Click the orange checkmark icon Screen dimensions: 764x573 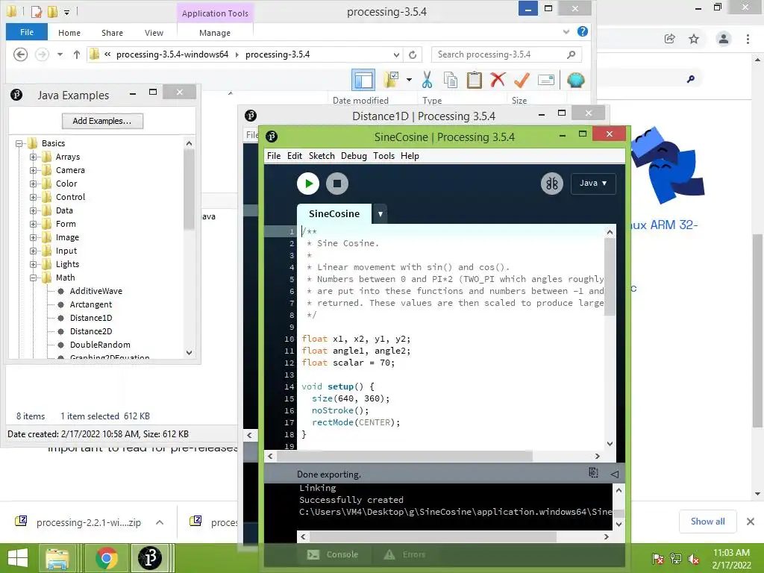[522, 80]
